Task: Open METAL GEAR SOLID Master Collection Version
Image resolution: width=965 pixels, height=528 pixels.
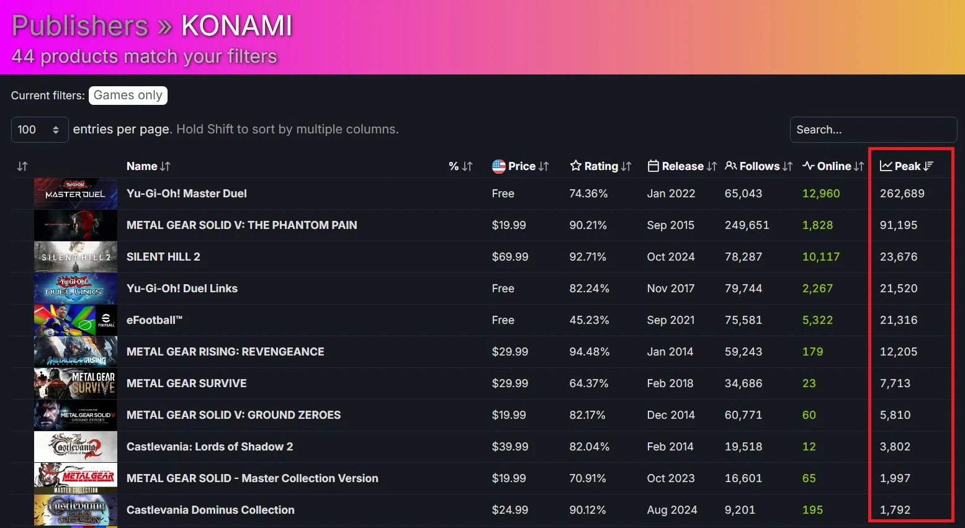Action: [x=253, y=478]
